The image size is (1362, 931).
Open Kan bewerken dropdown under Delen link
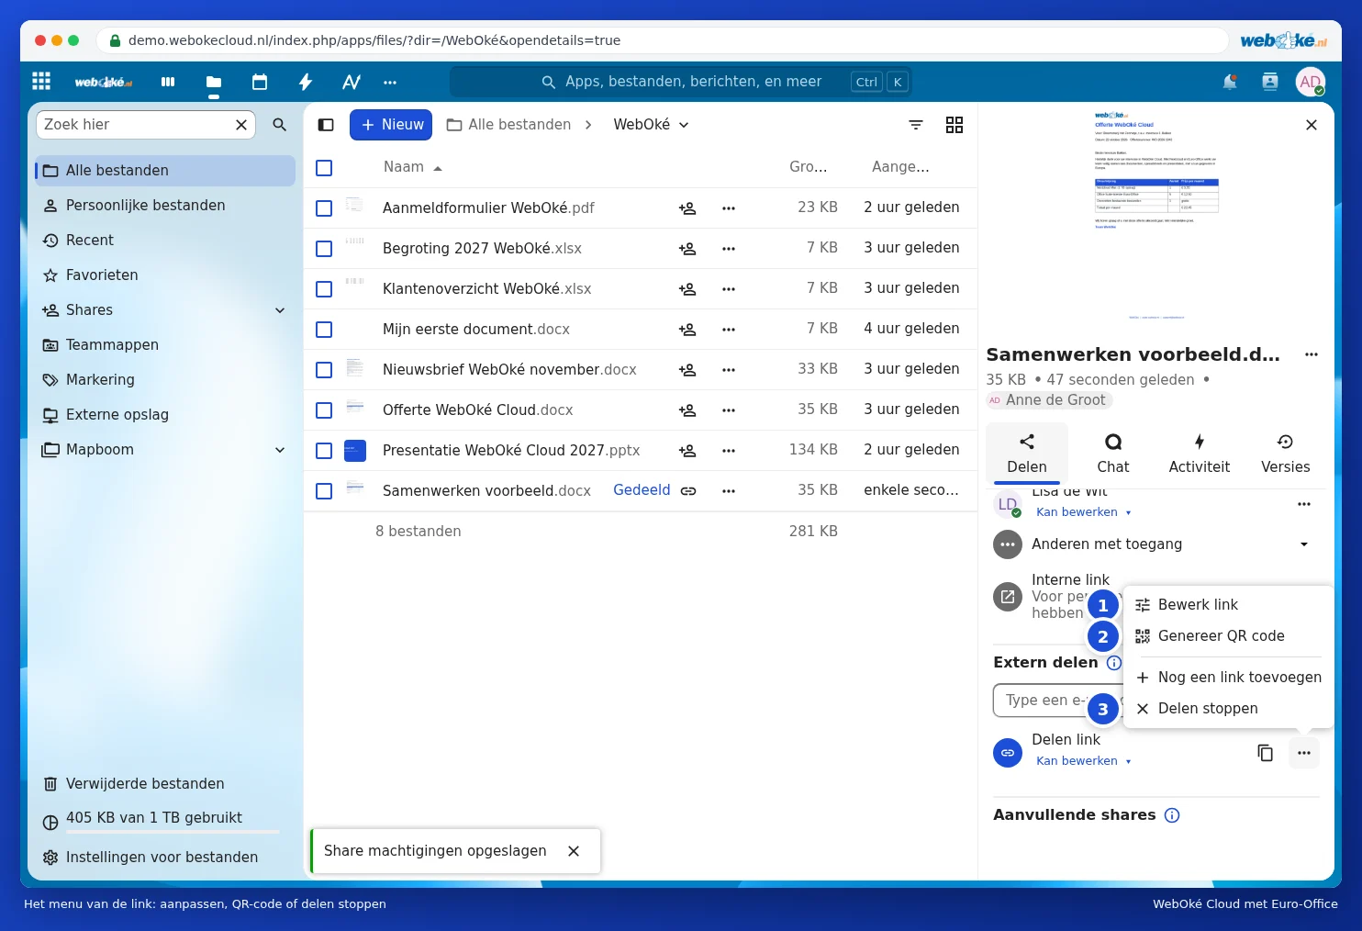(1083, 761)
